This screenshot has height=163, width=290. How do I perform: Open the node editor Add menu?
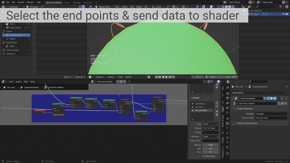click(25, 81)
